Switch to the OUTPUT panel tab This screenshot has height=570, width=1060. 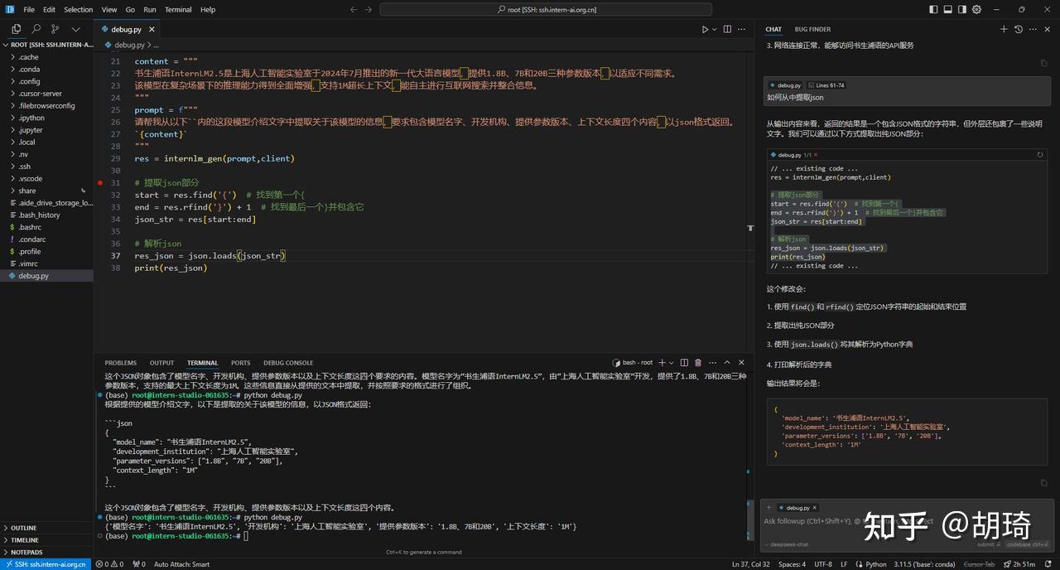coord(162,363)
